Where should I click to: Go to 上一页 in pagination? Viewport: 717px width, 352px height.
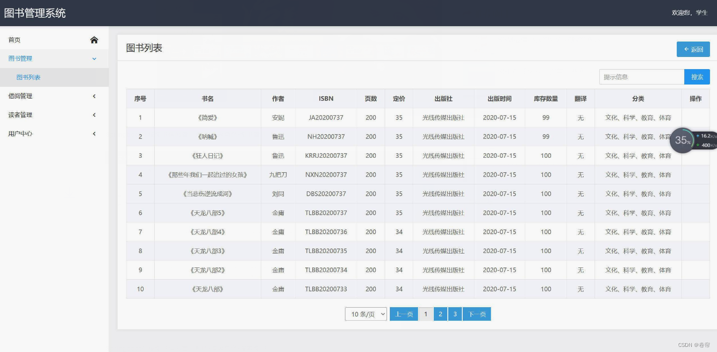(x=403, y=314)
